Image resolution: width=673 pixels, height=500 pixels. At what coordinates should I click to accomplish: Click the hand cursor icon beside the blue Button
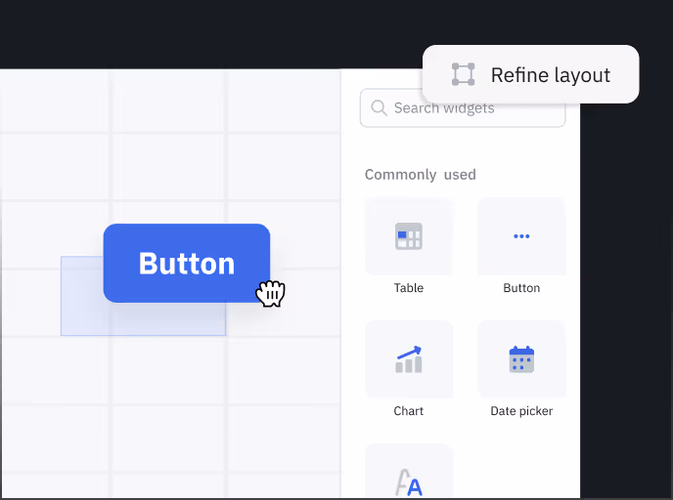(x=270, y=293)
